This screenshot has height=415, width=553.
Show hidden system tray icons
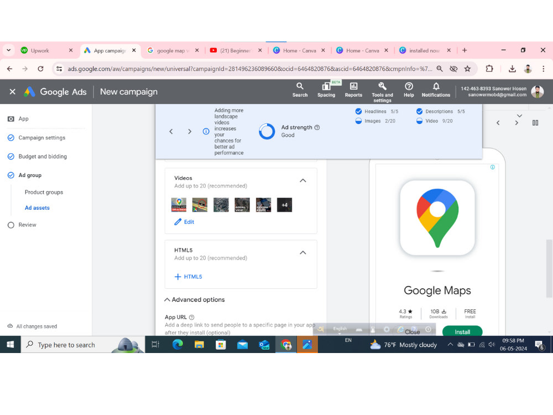point(450,344)
